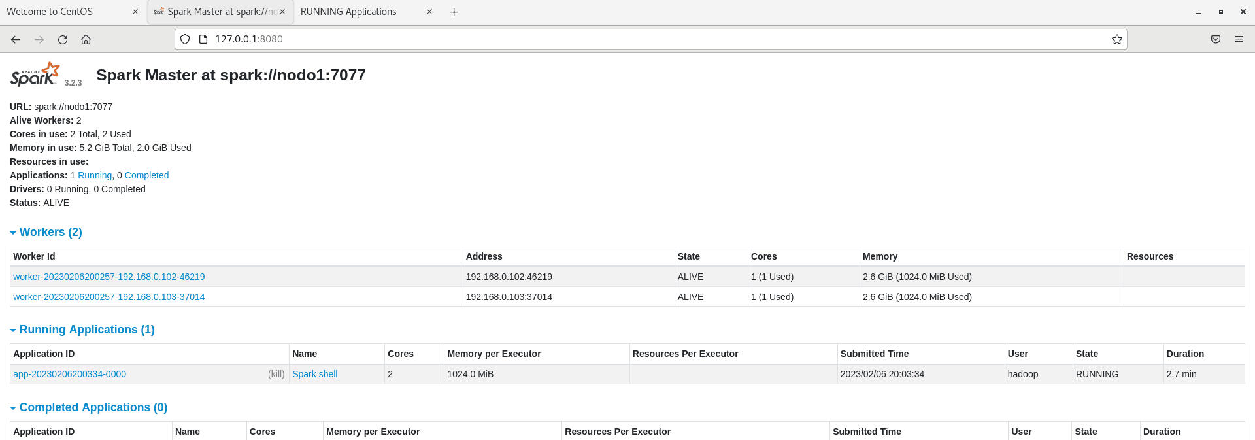Reload the current page
Image resolution: width=1255 pixels, height=440 pixels.
click(63, 39)
